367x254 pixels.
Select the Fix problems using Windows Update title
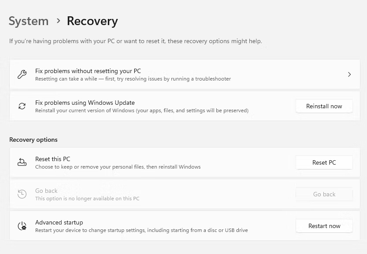pyautogui.click(x=85, y=103)
